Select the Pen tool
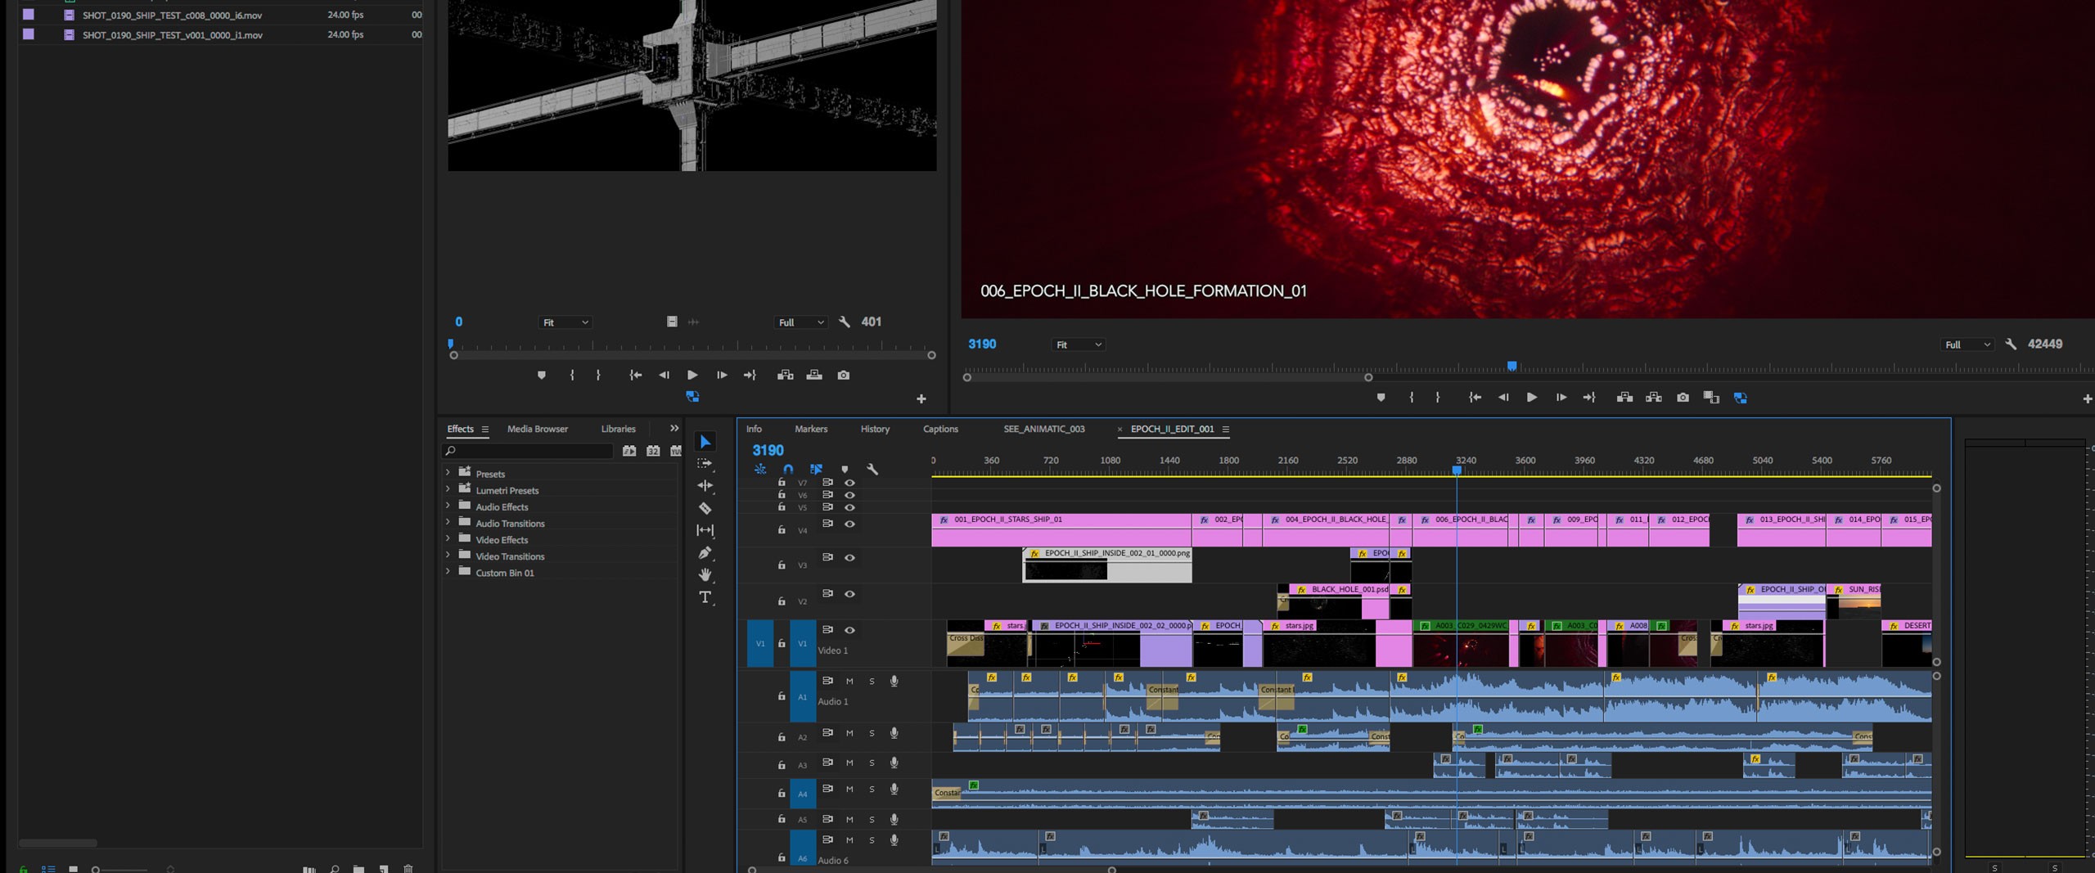Image resolution: width=2095 pixels, height=873 pixels. tap(705, 553)
